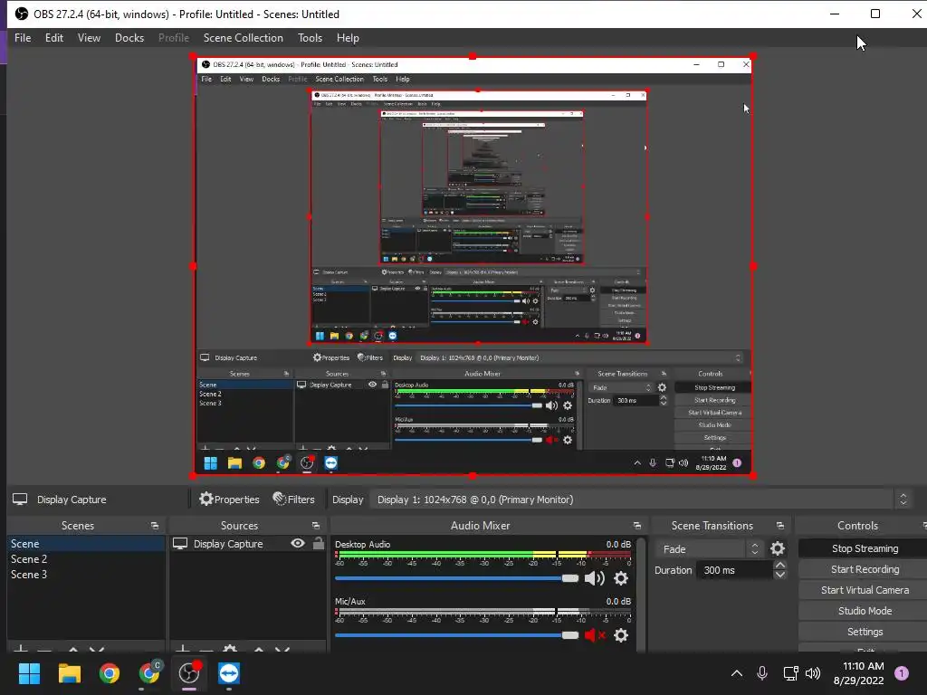Increase the transition Duration with up arrow

click(x=780, y=566)
